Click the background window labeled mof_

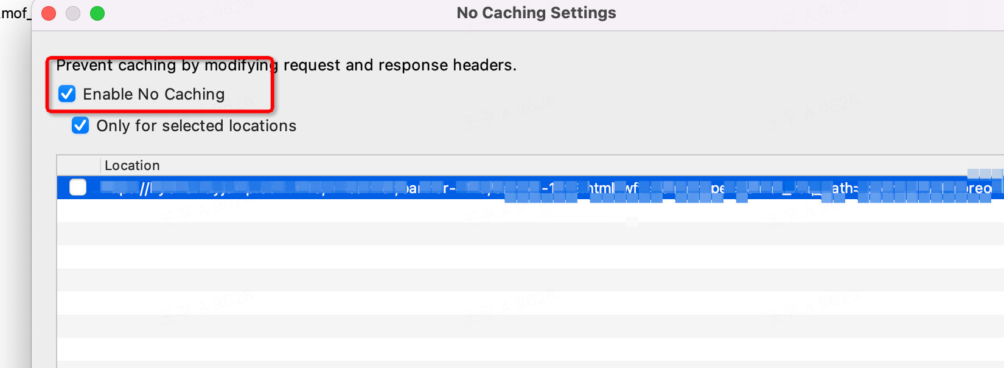point(15,13)
